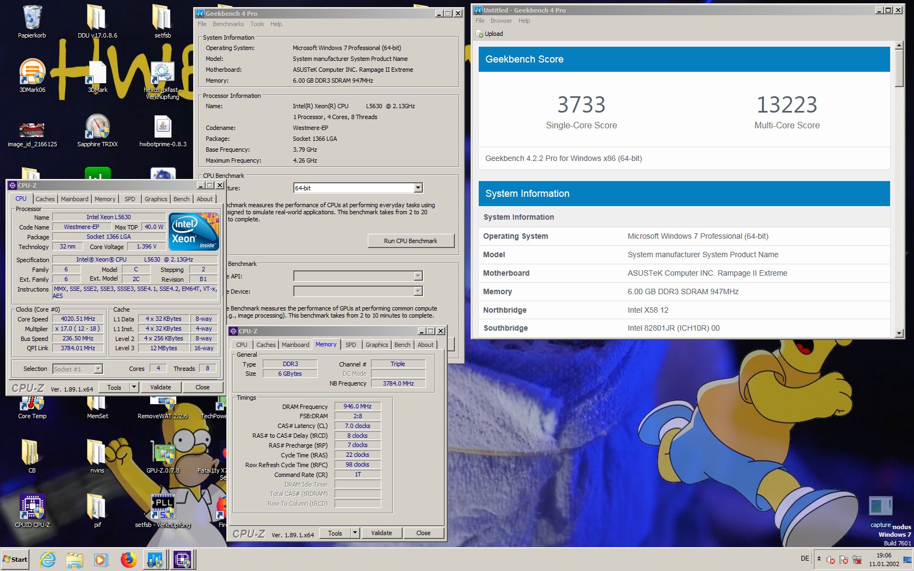Open hwbotprime-0.8.3 Java file
This screenshot has width=914, height=571.
(163, 131)
